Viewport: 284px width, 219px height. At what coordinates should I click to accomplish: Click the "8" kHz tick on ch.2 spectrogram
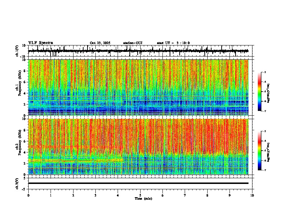(25, 130)
